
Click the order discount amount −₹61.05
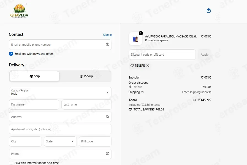click(x=206, y=87)
